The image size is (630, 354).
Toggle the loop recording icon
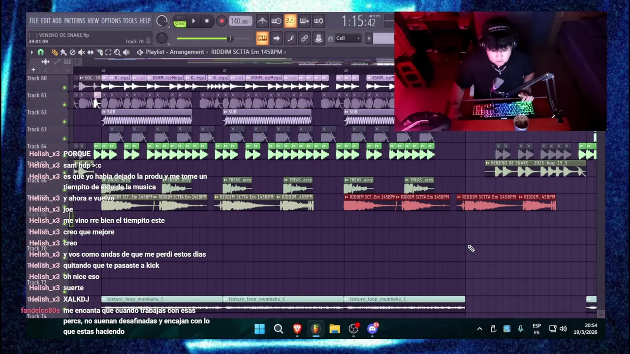click(318, 21)
